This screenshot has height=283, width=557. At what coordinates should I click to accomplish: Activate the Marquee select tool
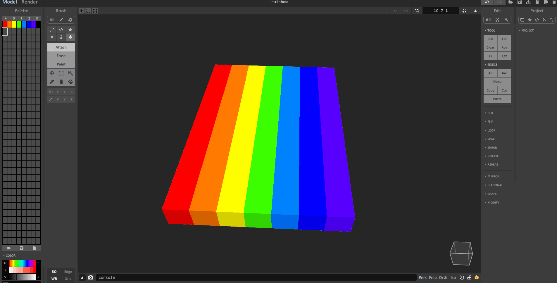click(61, 73)
